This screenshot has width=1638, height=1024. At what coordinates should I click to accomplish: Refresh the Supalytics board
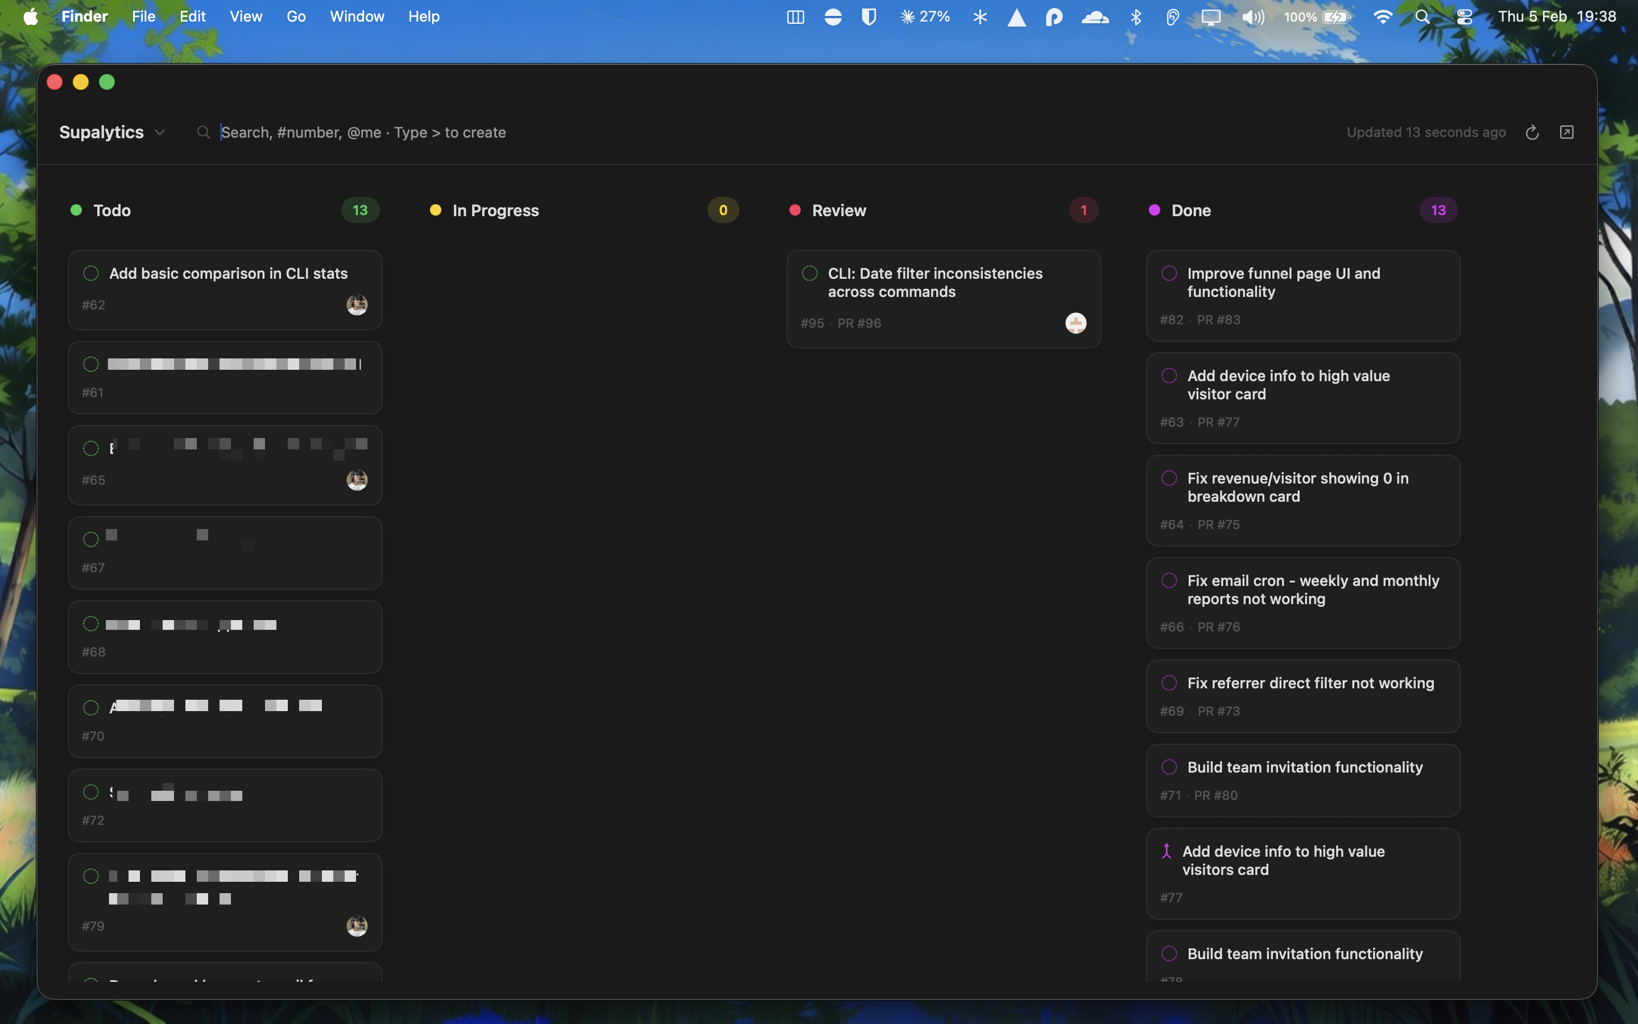pos(1532,132)
